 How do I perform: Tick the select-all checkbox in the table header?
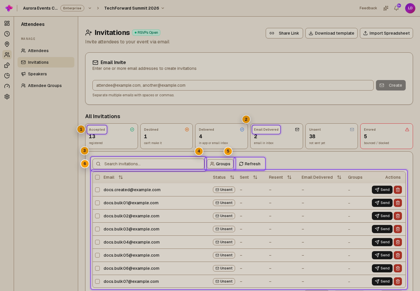pyautogui.click(x=97, y=177)
